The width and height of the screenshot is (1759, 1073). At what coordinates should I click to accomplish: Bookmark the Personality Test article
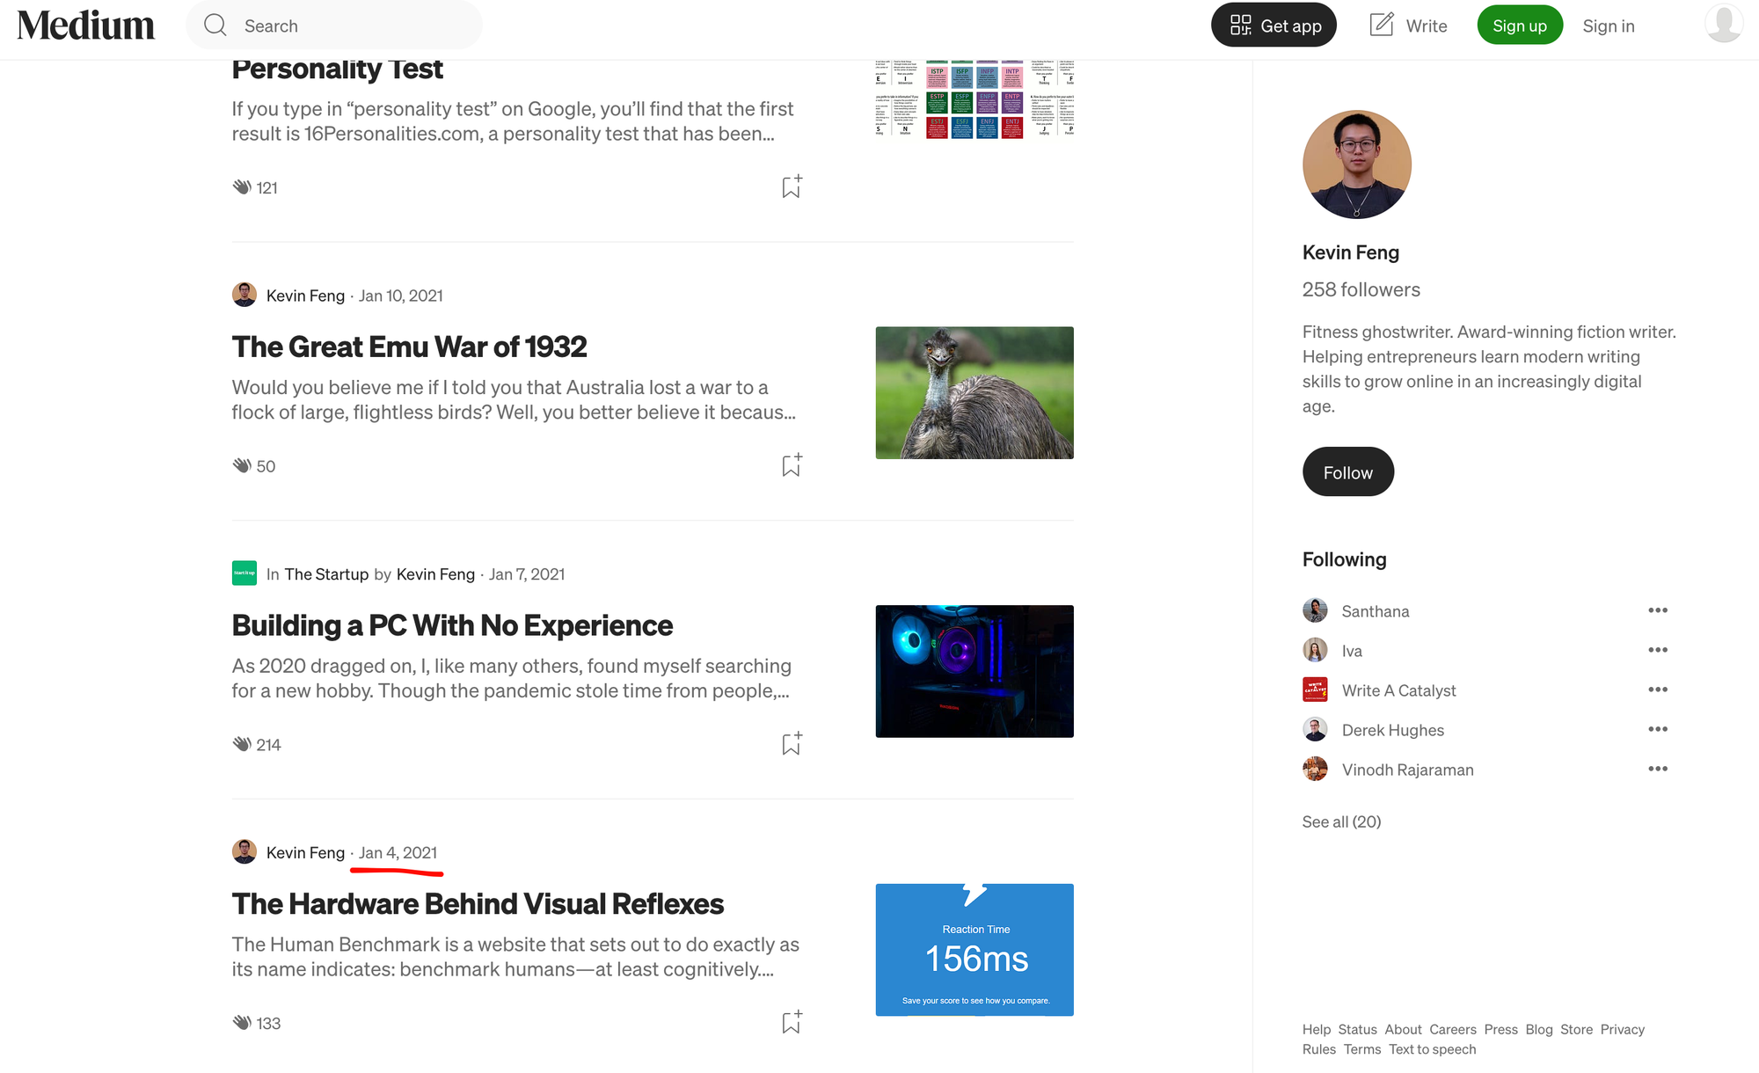[x=792, y=186]
